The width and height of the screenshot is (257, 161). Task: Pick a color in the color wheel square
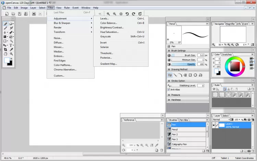[235, 66]
